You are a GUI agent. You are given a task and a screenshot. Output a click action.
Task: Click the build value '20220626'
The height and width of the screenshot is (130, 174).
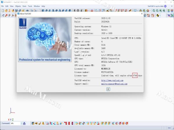coord(105,22)
